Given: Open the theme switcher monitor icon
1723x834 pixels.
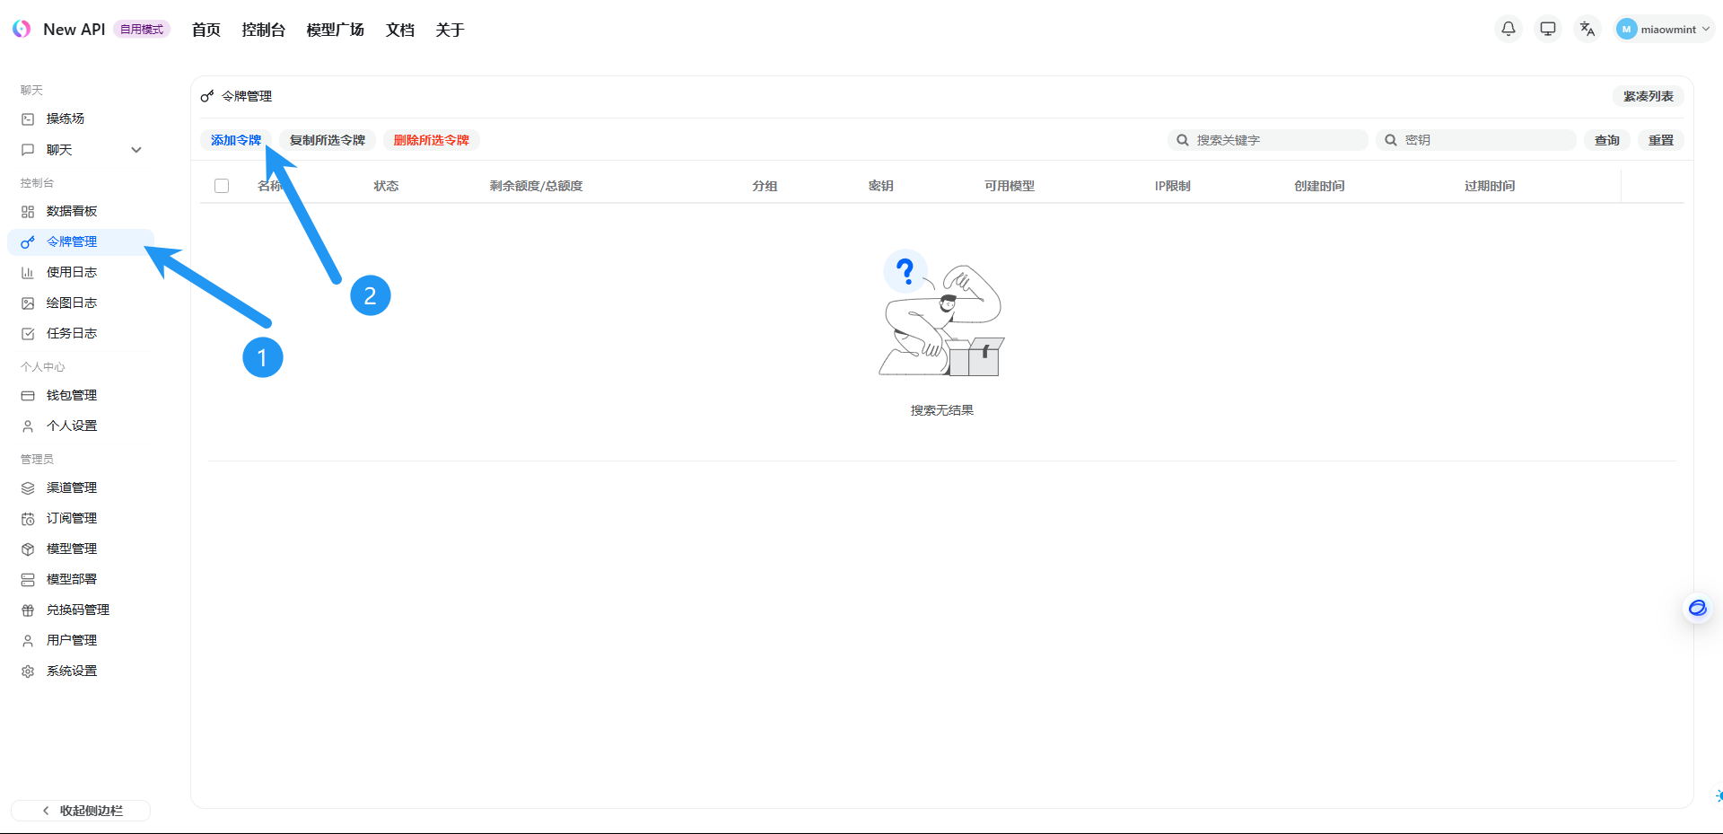Looking at the screenshot, I should coord(1548,29).
